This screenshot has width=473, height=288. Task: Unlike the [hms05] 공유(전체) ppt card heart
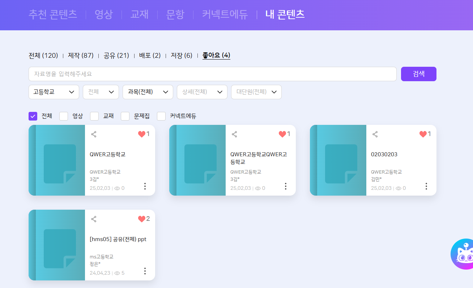click(141, 219)
